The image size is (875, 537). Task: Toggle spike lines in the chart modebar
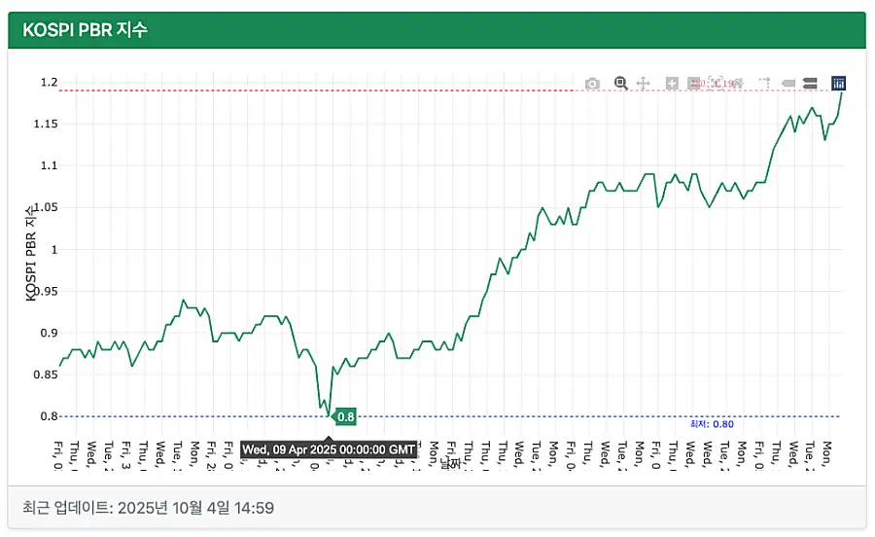(765, 84)
